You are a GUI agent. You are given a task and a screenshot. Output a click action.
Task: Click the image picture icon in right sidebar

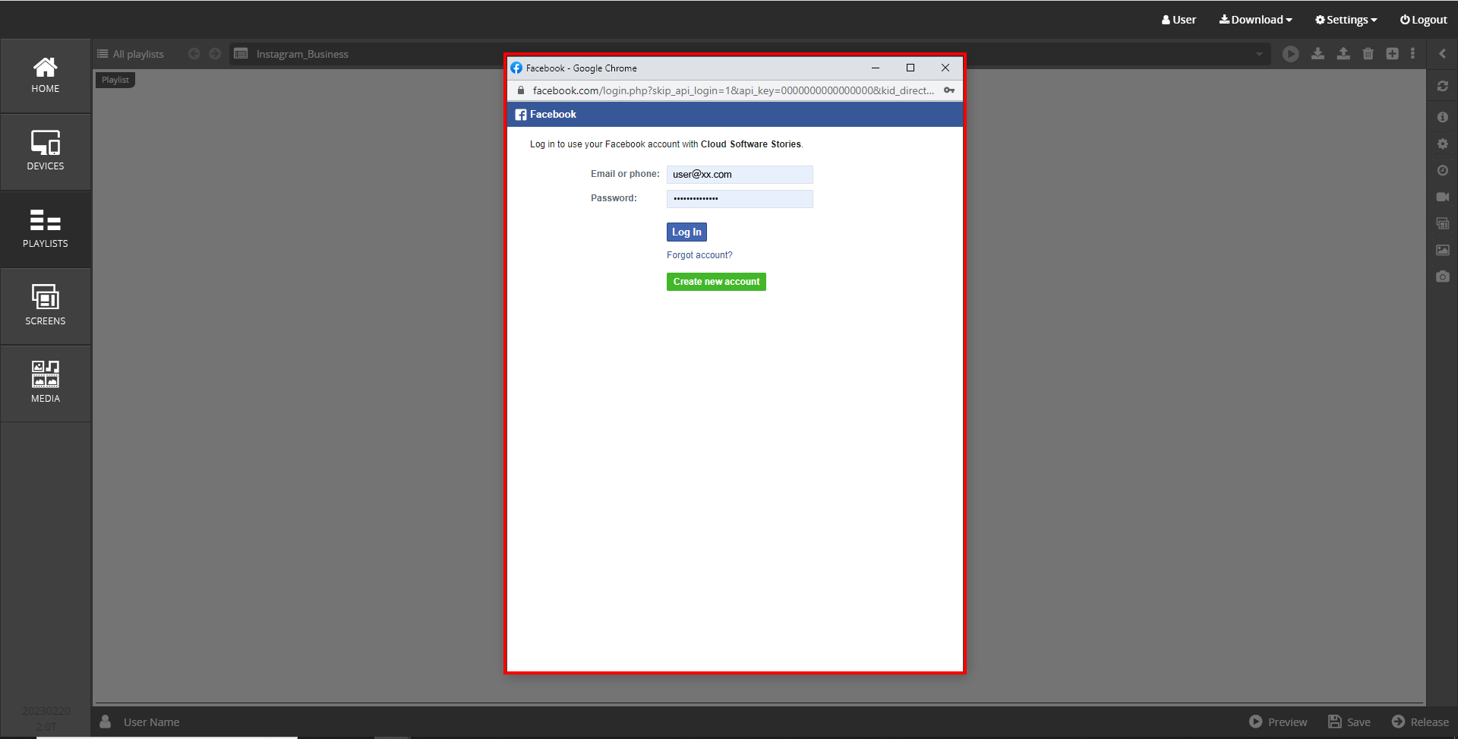coord(1443,250)
